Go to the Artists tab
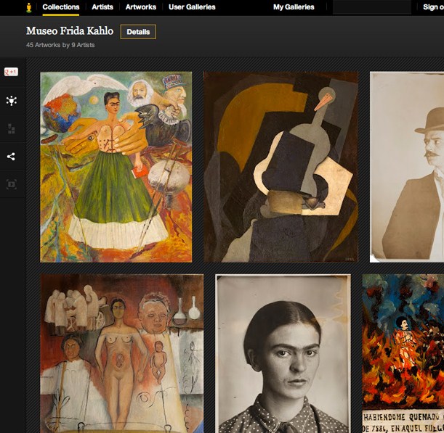Screen dimensions: 444x433 click(102, 7)
